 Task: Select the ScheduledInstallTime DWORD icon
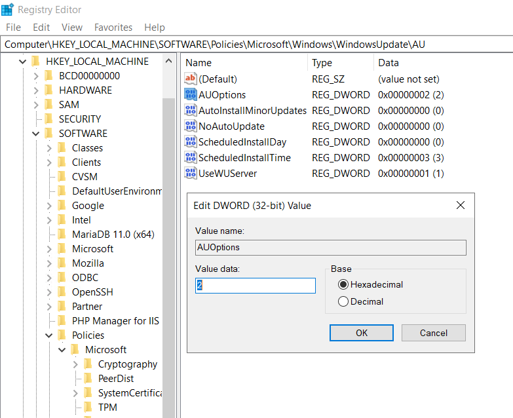[x=191, y=157]
